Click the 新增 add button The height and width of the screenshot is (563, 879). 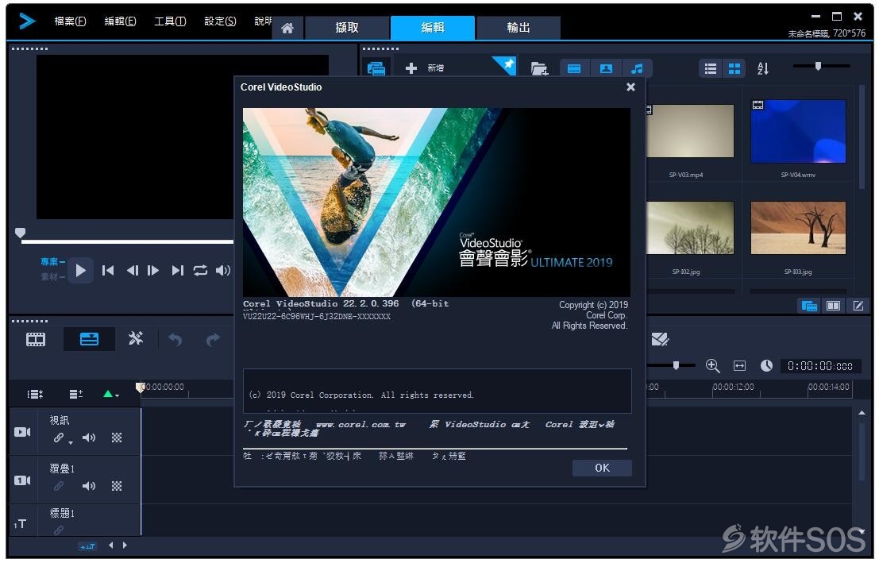click(x=425, y=68)
